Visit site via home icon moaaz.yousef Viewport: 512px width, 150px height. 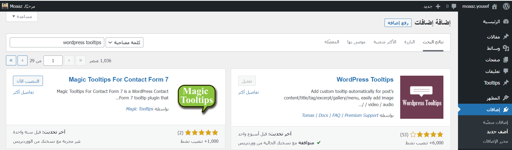(494, 6)
